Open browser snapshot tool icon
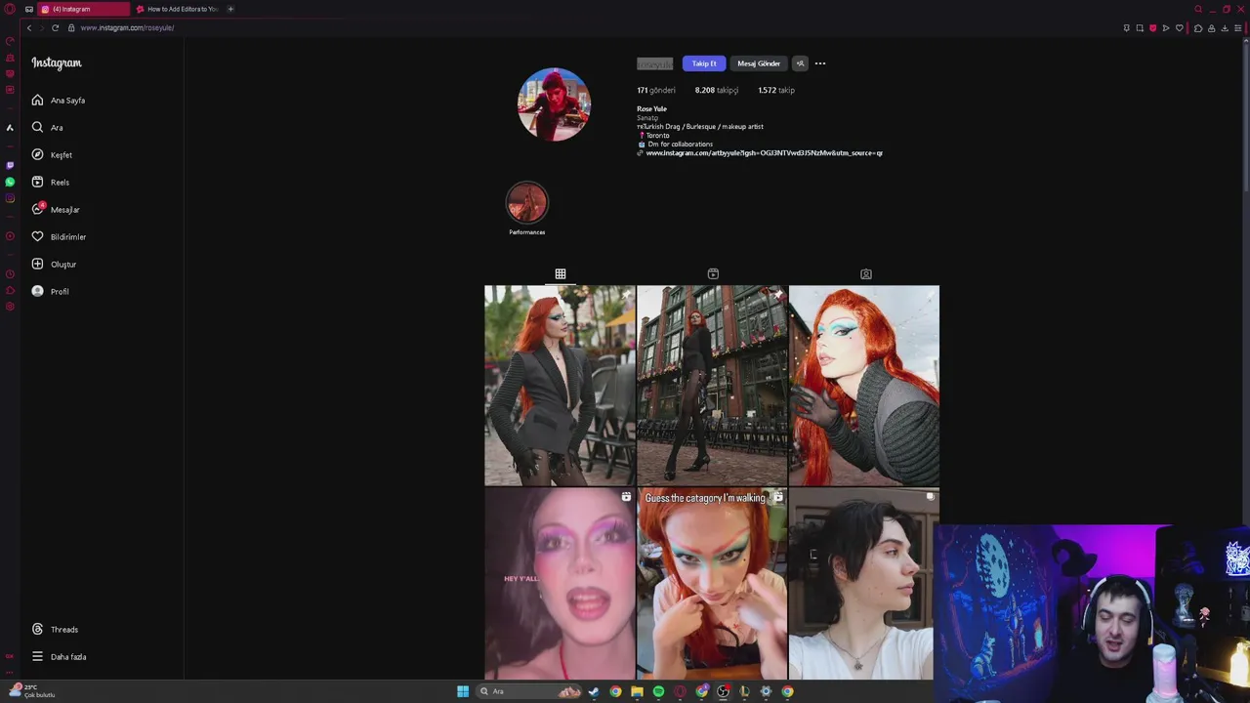 pos(1140,28)
